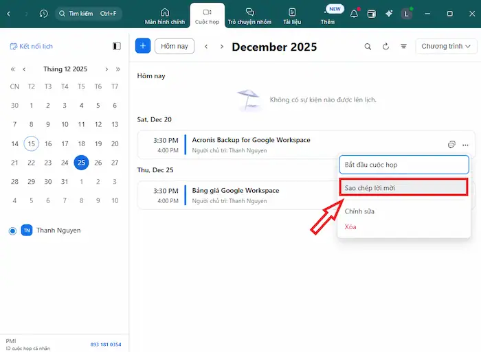The width and height of the screenshot is (481, 352).
Task: Click the next period arrow beside December 2025
Action: (x=221, y=47)
